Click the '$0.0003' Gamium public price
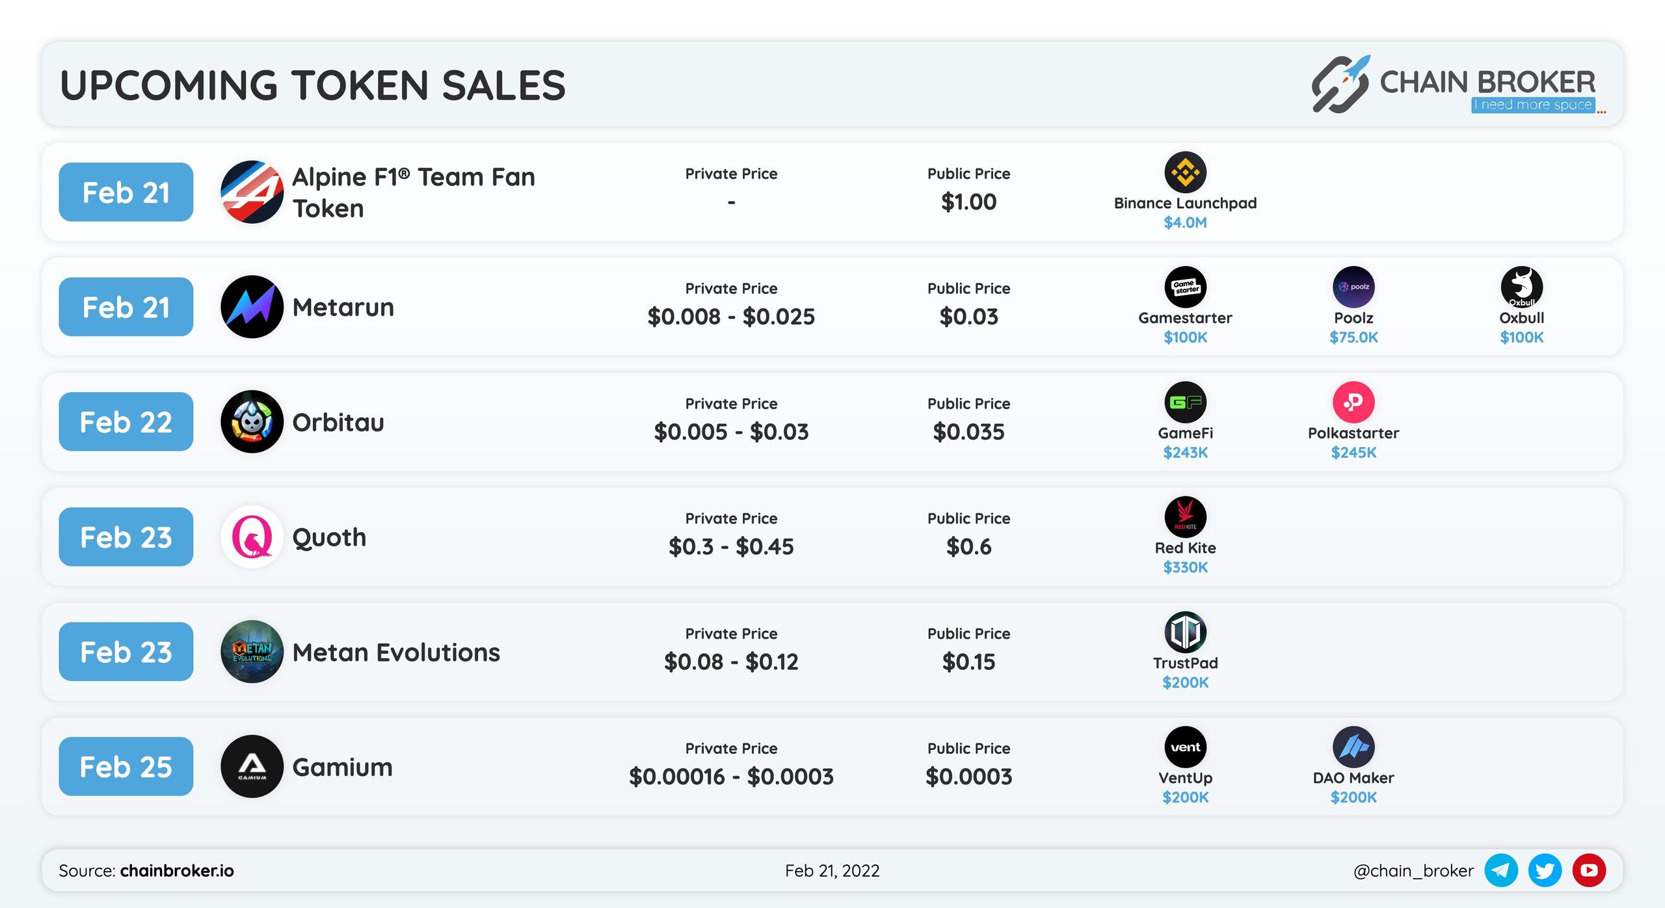The image size is (1665, 908). click(968, 777)
